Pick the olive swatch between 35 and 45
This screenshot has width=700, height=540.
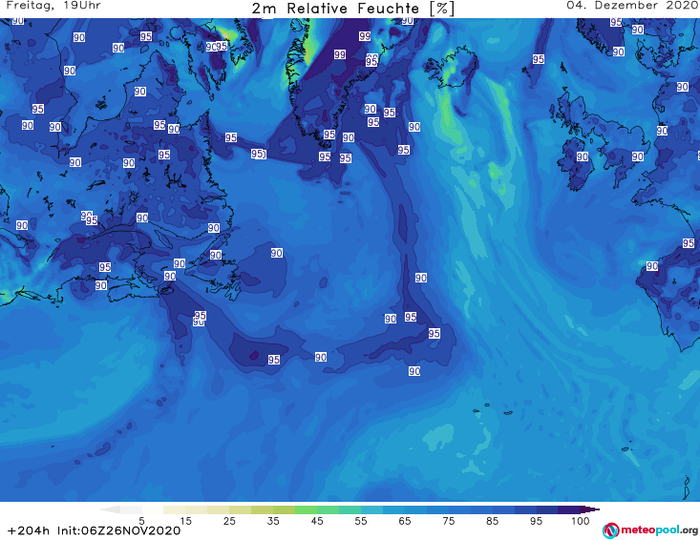(284, 509)
